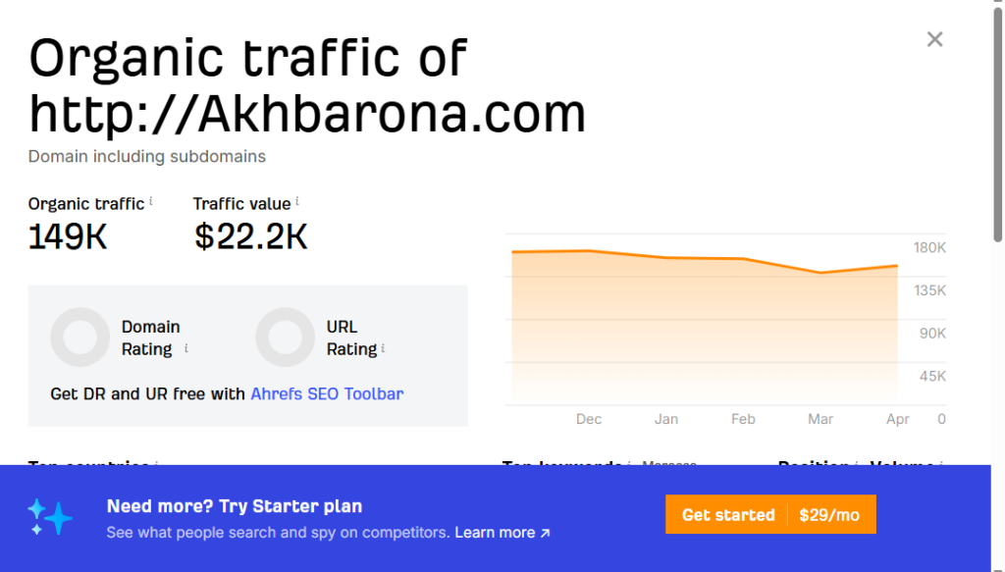Click the Domain Rating info icon
This screenshot has height=572, width=1005.
[x=186, y=348]
